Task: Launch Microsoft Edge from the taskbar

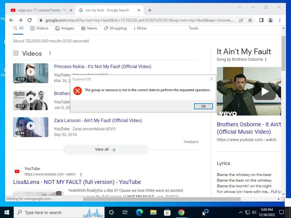Action: coord(139,212)
